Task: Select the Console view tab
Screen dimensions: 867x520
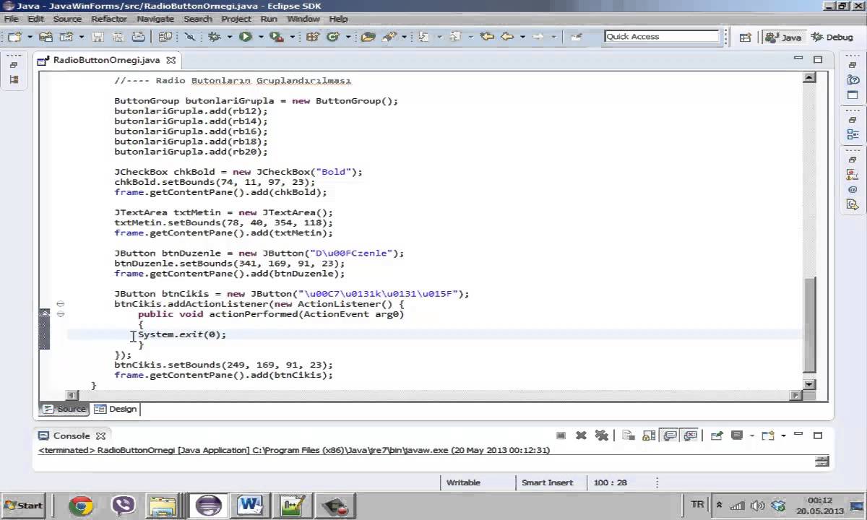Action: pos(72,435)
